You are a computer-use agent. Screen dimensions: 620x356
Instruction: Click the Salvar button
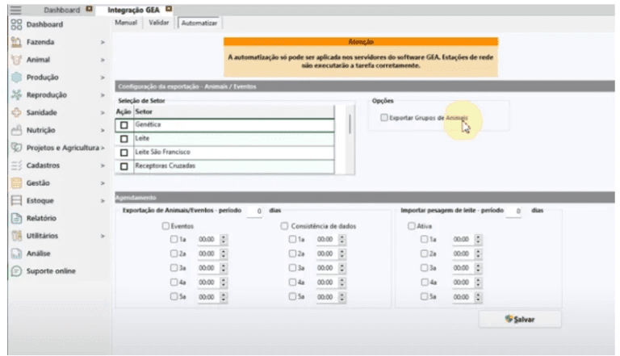(520, 319)
